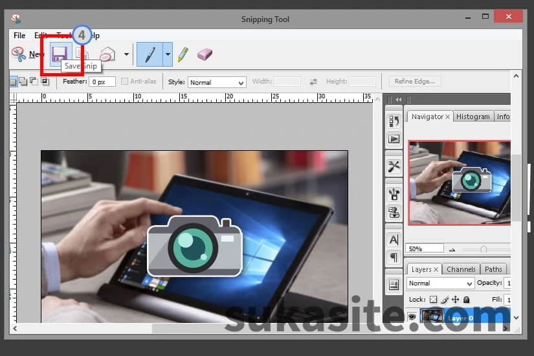Toggle Lock position move icon
This screenshot has height=356, width=534.
pos(455,300)
